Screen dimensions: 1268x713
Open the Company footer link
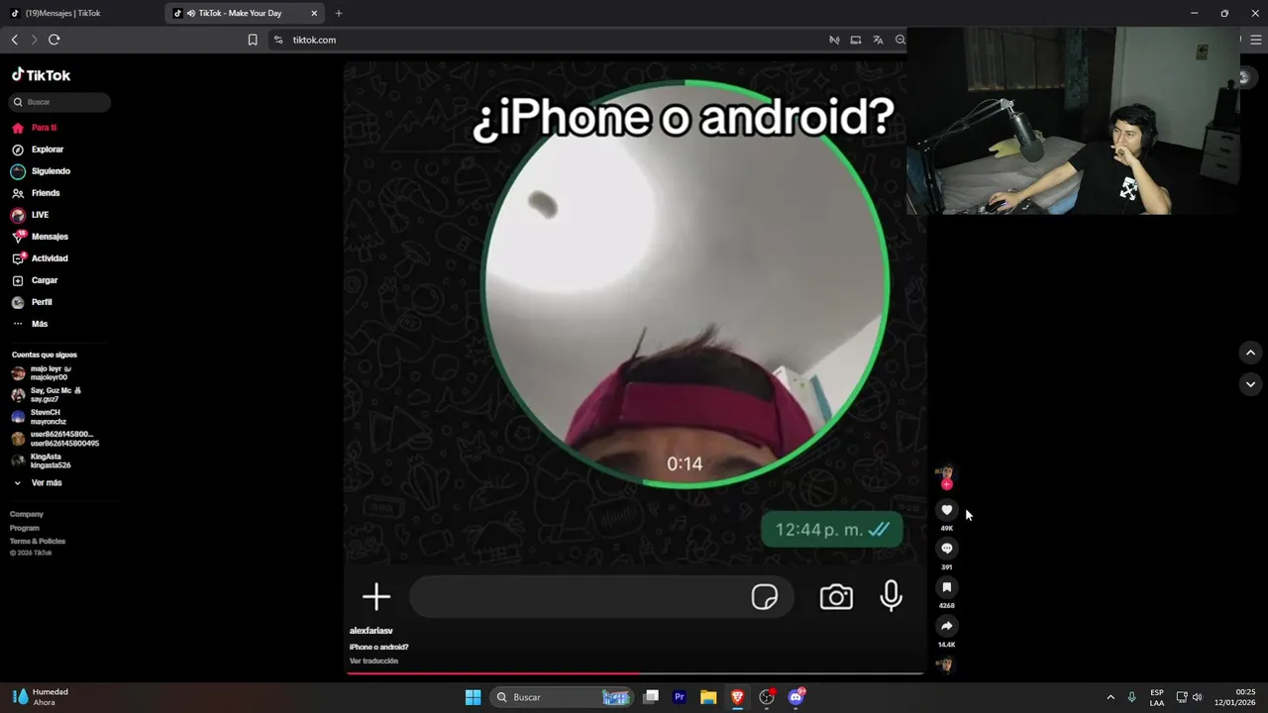tap(27, 514)
